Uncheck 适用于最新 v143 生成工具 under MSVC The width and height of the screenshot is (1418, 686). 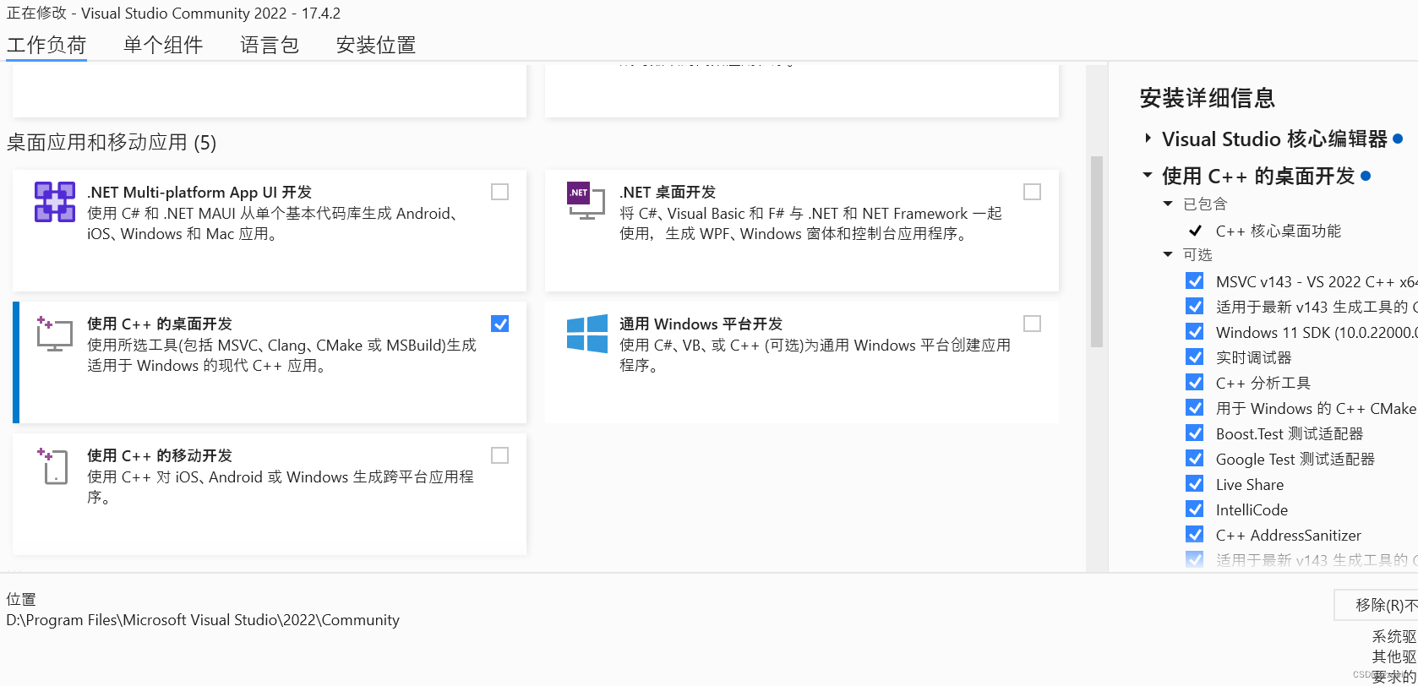pyautogui.click(x=1195, y=306)
